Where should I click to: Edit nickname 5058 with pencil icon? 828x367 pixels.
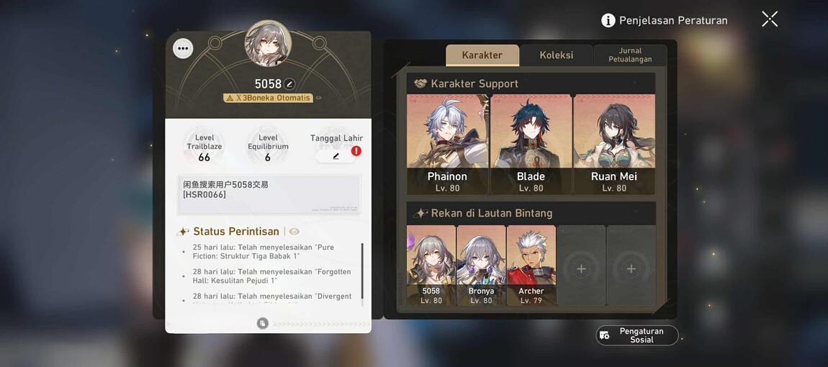pos(289,84)
